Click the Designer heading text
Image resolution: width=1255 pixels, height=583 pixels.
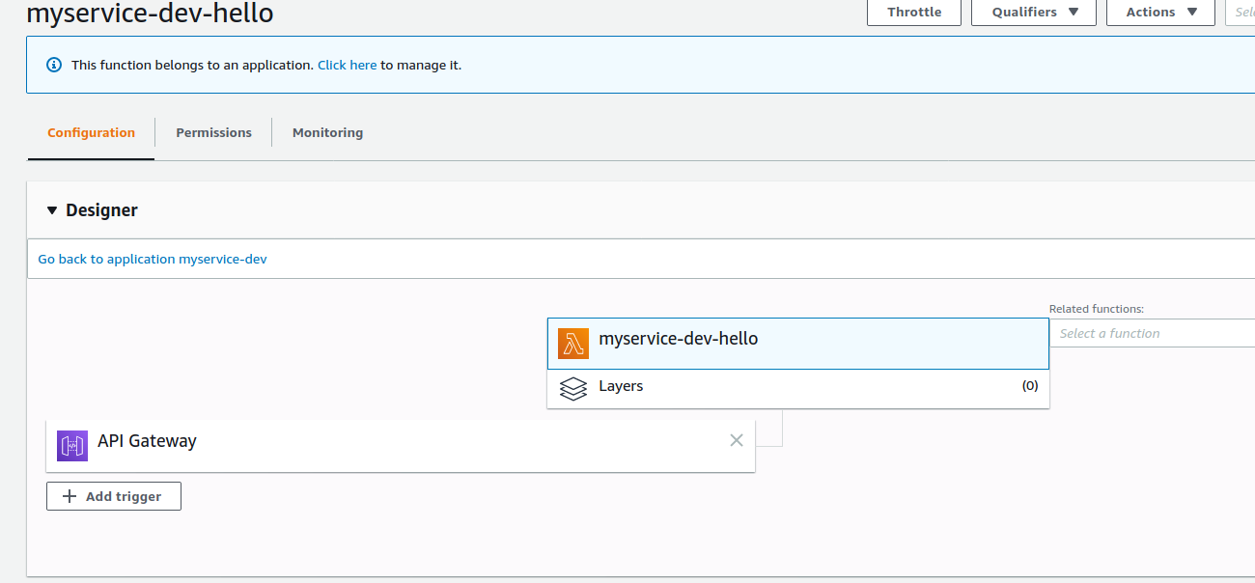coord(101,210)
